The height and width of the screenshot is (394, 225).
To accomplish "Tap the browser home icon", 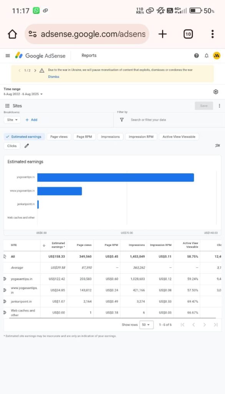I will tap(12, 34).
